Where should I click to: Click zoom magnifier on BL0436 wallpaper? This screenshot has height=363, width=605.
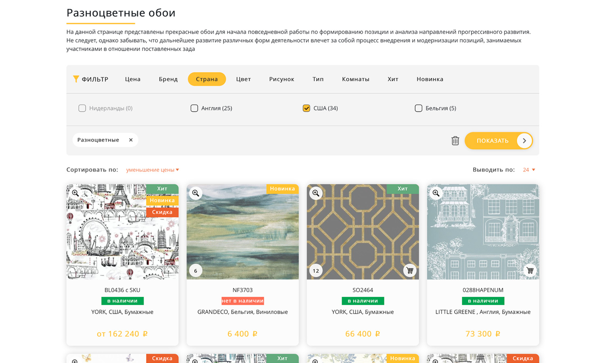75,193
